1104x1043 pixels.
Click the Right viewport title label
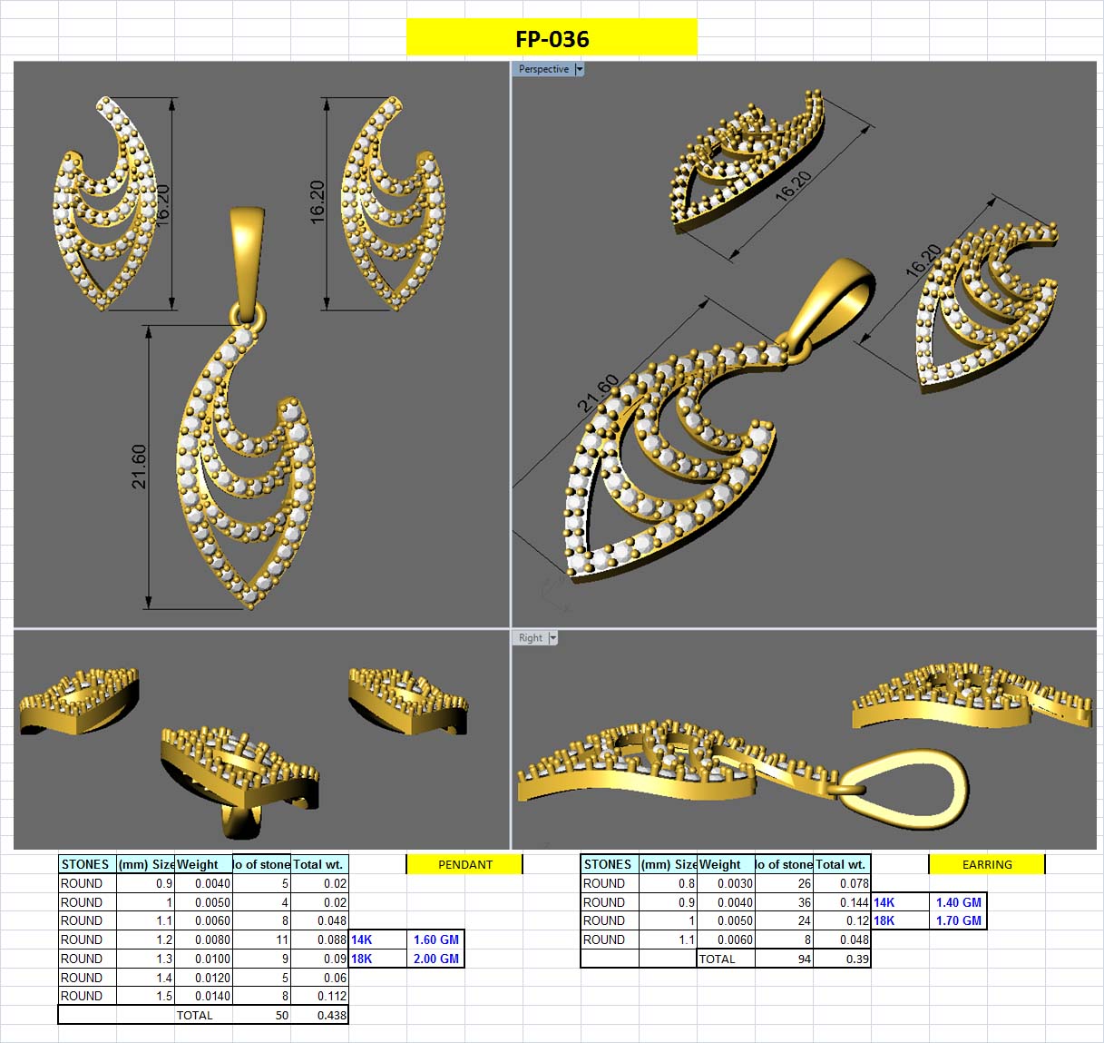pos(529,637)
